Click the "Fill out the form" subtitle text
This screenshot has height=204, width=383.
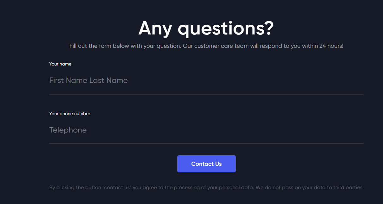tap(206, 46)
